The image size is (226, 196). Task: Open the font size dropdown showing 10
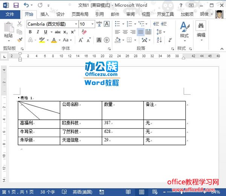pyautogui.click(x=92, y=24)
